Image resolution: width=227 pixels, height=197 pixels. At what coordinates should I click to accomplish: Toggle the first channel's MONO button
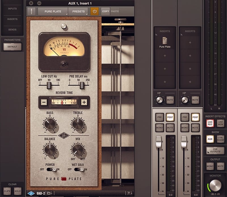tap(159, 128)
